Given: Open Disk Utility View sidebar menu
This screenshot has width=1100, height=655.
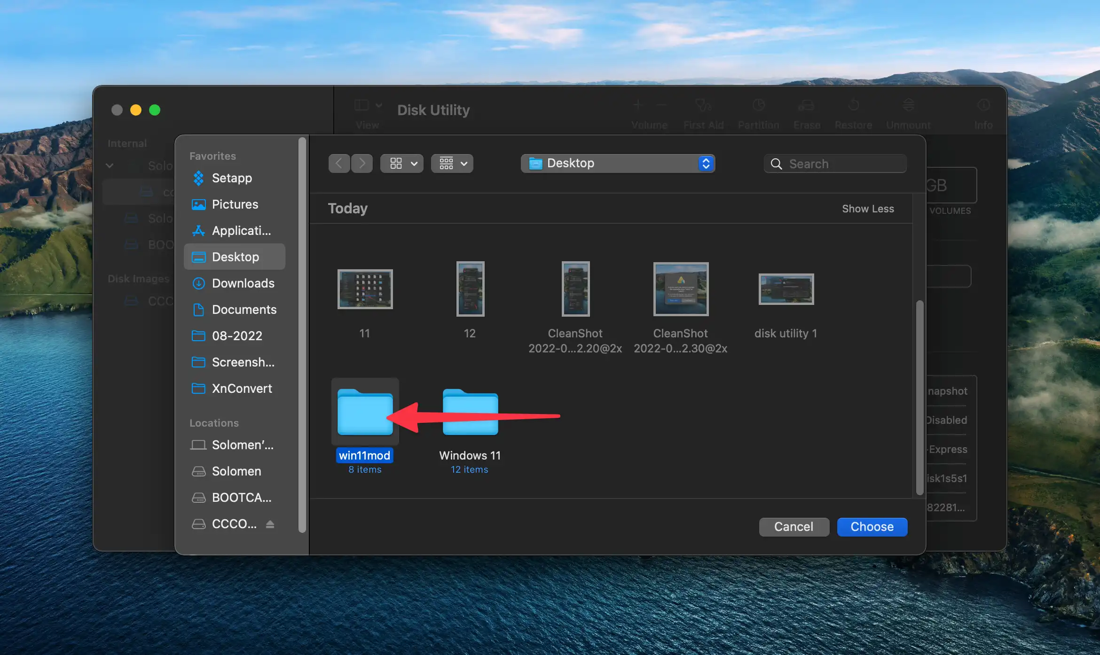Looking at the screenshot, I should click(x=368, y=113).
